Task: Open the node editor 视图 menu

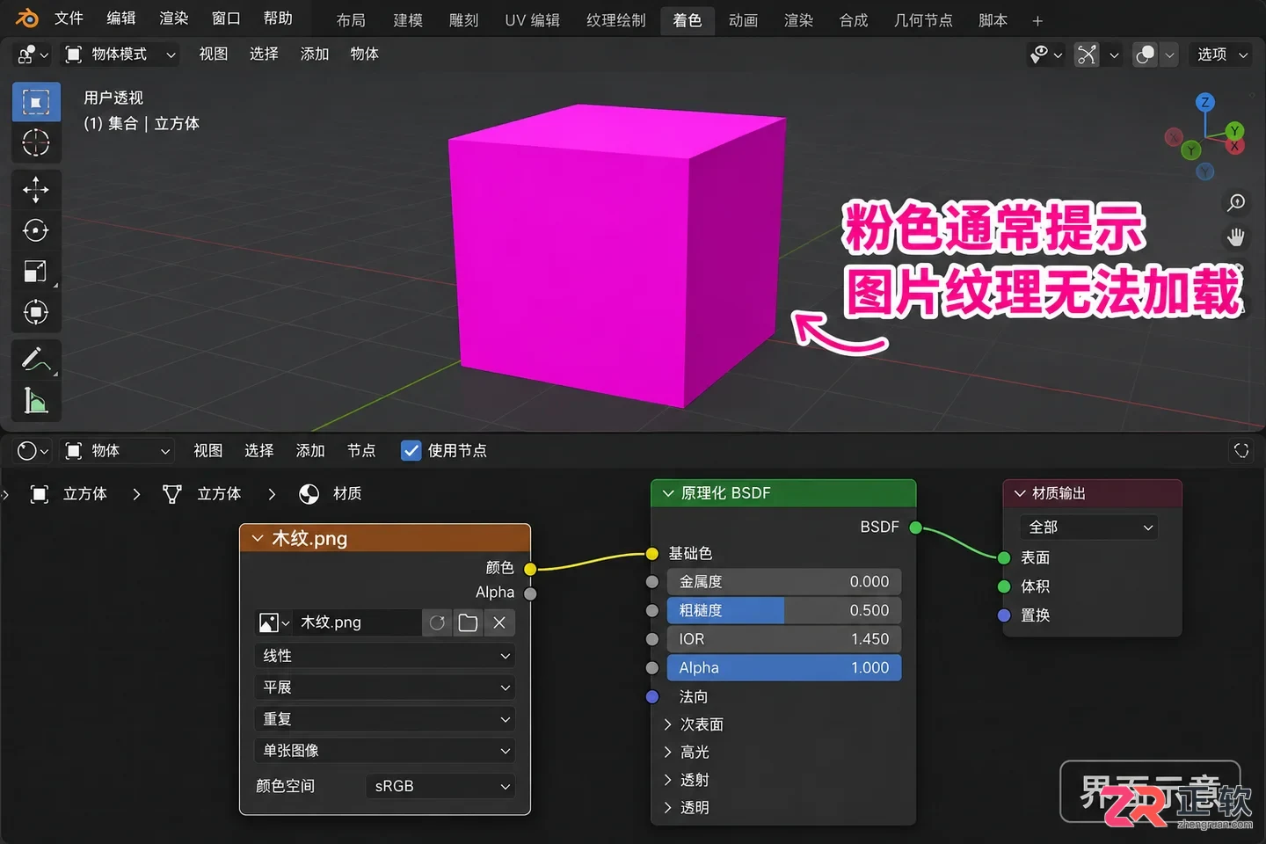Action: (x=208, y=451)
